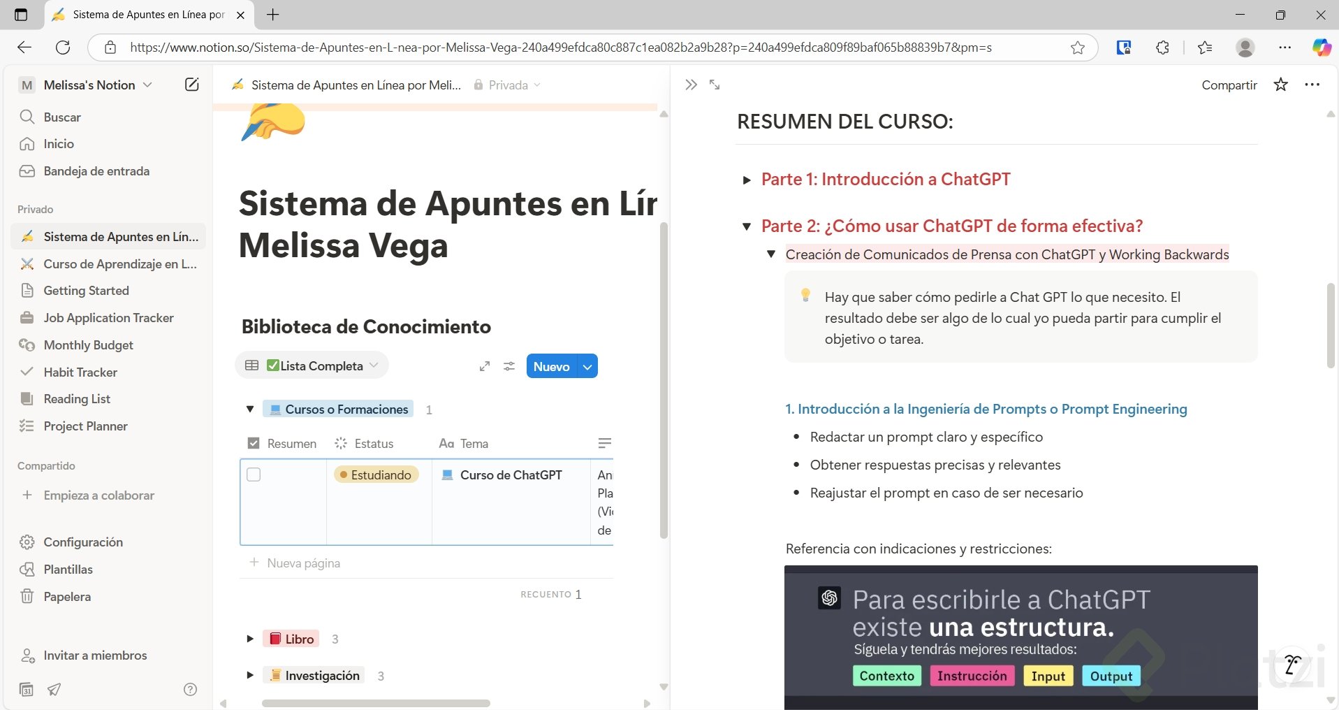Click the Buscar search icon
Viewport: 1339px width, 710px height.
(x=27, y=117)
